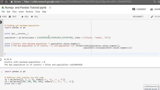Image resolution: width=160 pixels, height=90 pixels.
Task: Open the Help menu
Action: [x=44, y=12]
